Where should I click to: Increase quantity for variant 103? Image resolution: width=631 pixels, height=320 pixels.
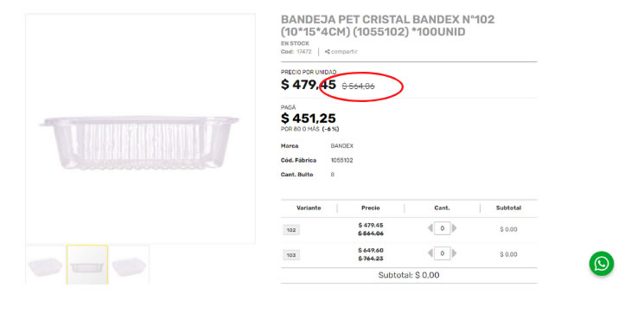click(454, 253)
